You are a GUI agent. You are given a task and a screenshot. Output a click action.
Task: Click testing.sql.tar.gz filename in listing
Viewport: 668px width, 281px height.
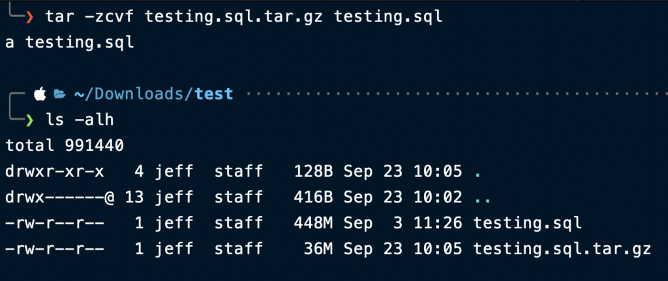[x=562, y=249]
